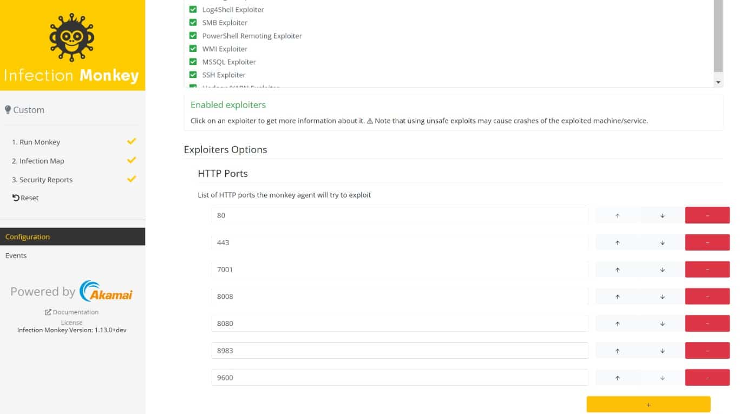Toggle the SMB Exploiter checkbox
740x414 pixels.
coord(193,23)
